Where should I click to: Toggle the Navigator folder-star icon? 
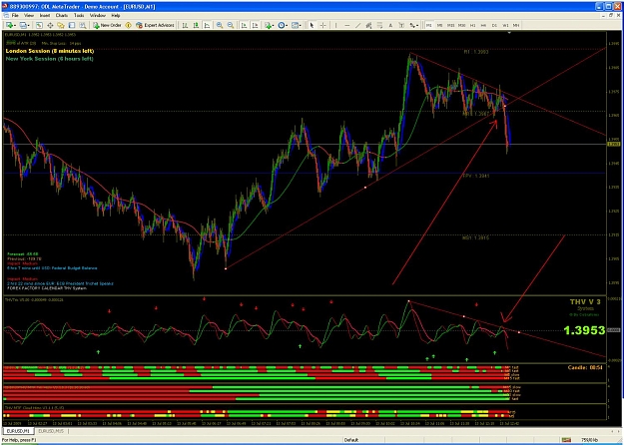pyautogui.click(x=61, y=25)
